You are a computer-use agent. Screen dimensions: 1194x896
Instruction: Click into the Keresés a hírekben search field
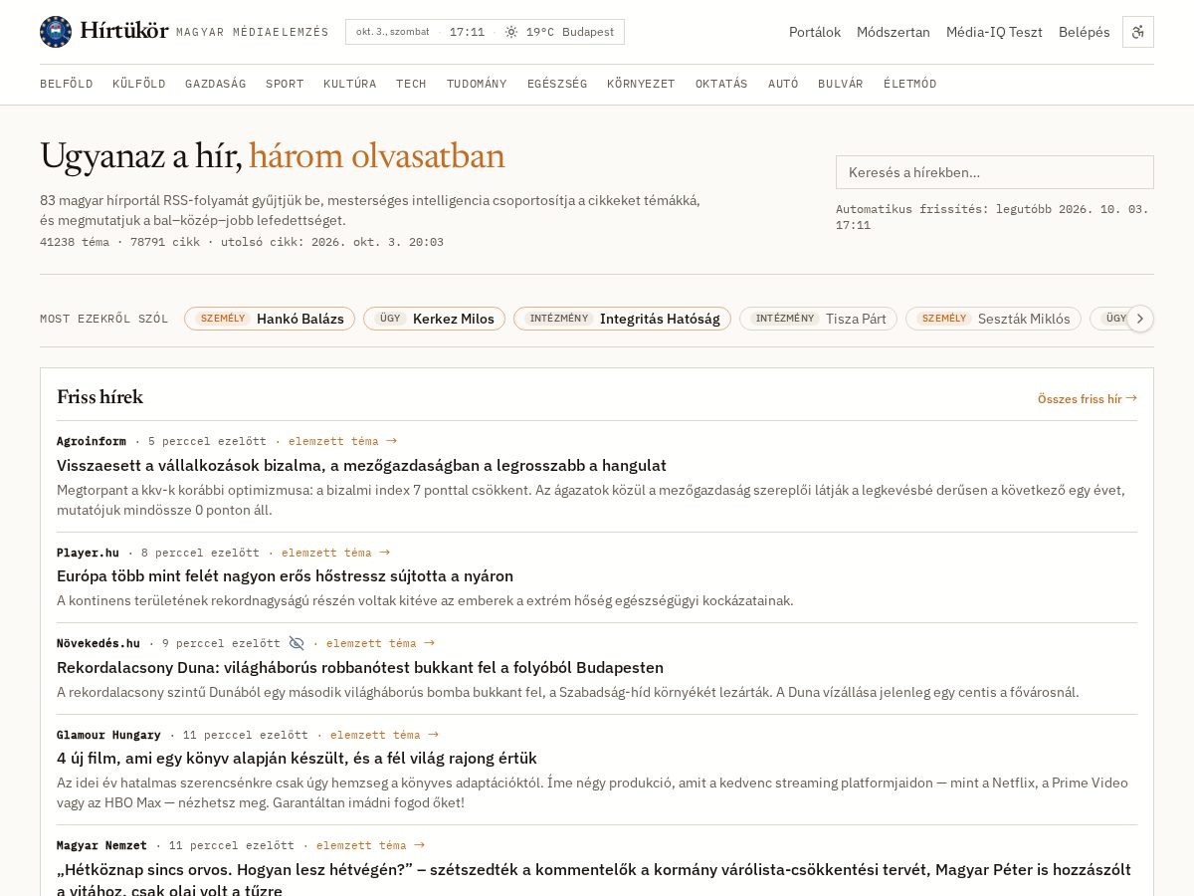(995, 172)
